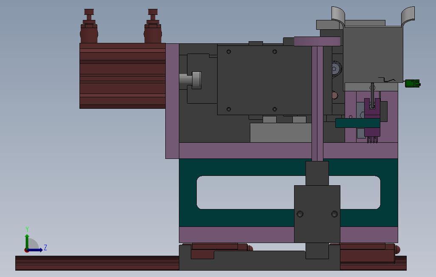This screenshot has height=277, width=436.
Task: Select the bottom purple plate below teal frame
Action: point(237,235)
